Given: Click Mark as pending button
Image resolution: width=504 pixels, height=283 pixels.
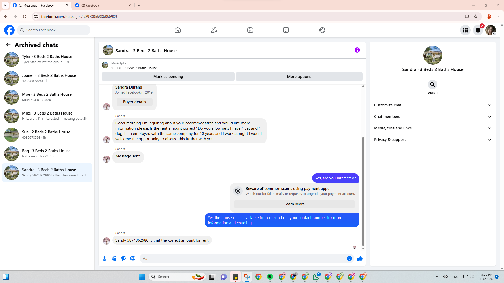Looking at the screenshot, I should [168, 77].
